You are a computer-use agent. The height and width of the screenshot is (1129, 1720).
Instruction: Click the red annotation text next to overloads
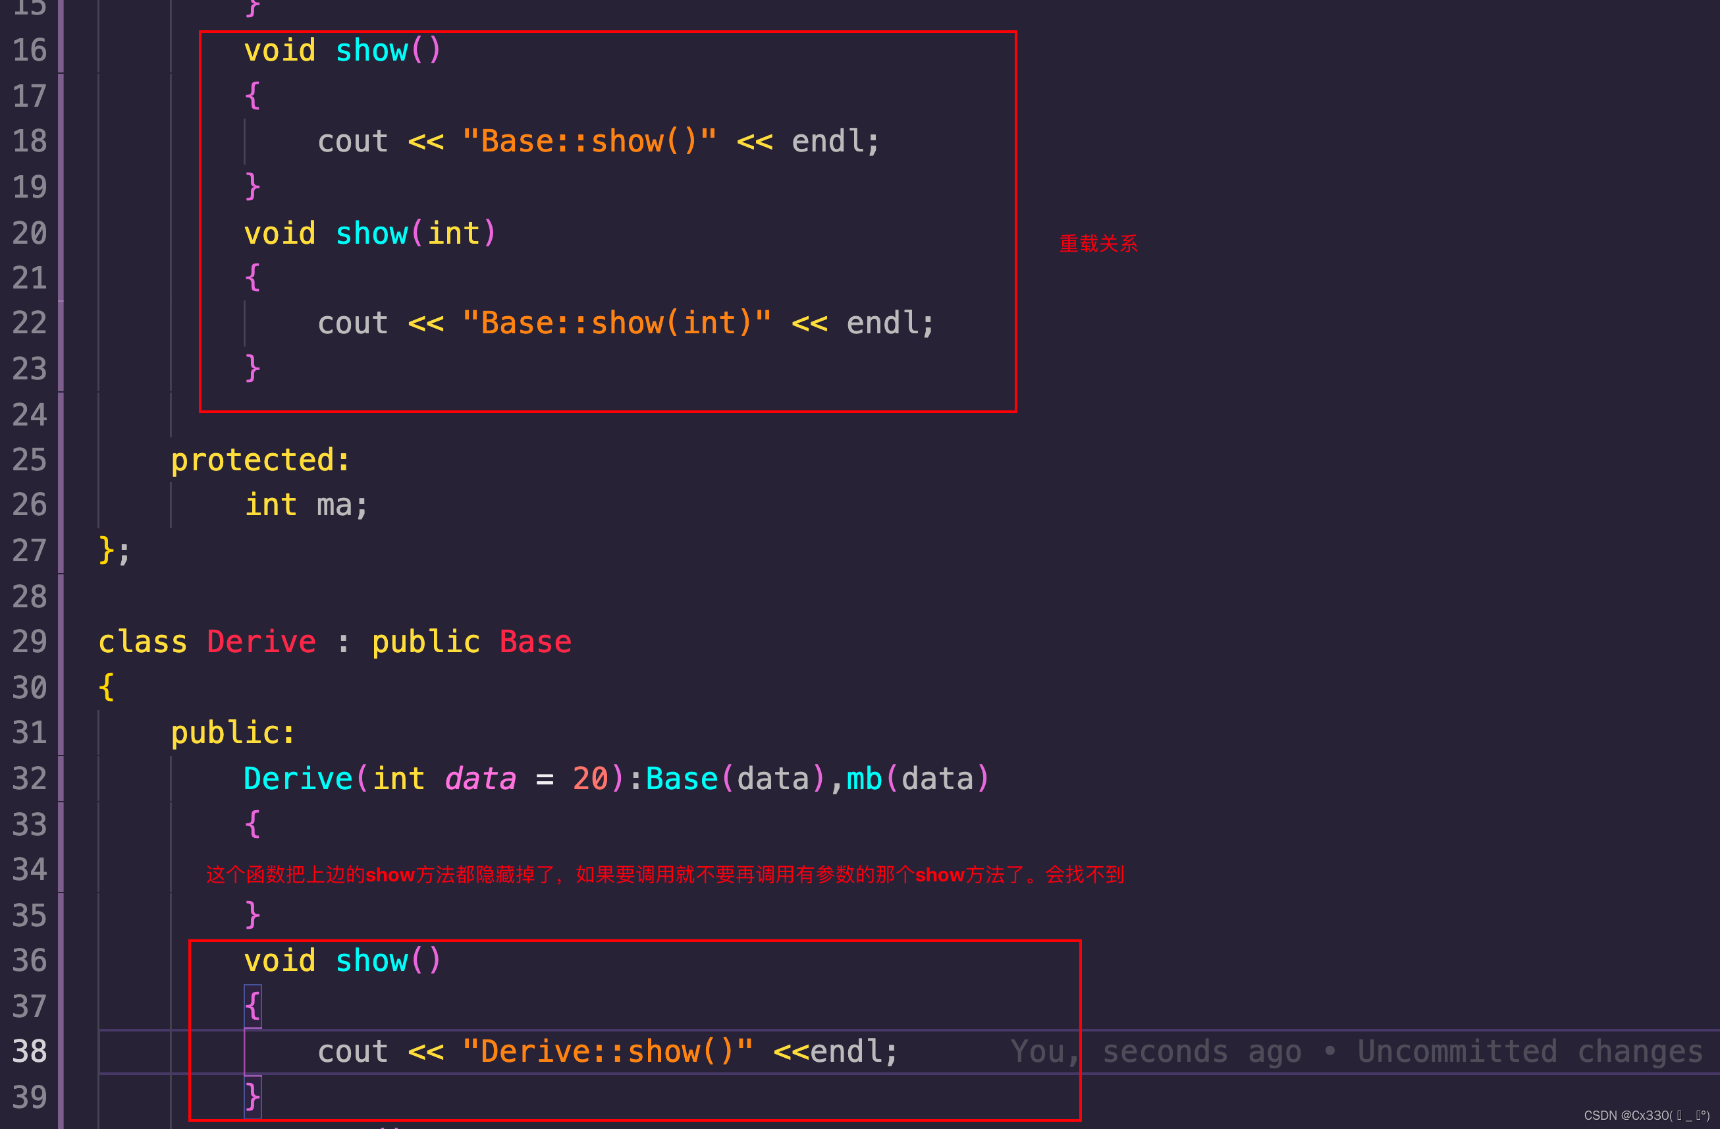(1098, 244)
